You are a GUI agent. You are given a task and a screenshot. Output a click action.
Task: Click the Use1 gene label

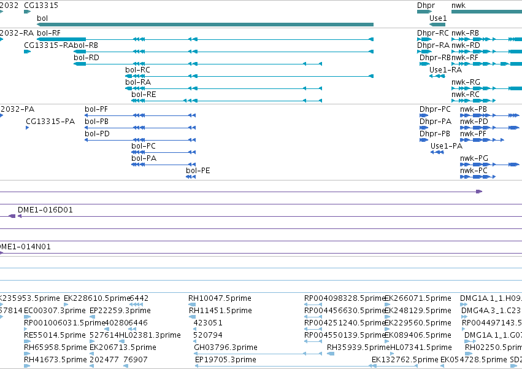point(438,18)
